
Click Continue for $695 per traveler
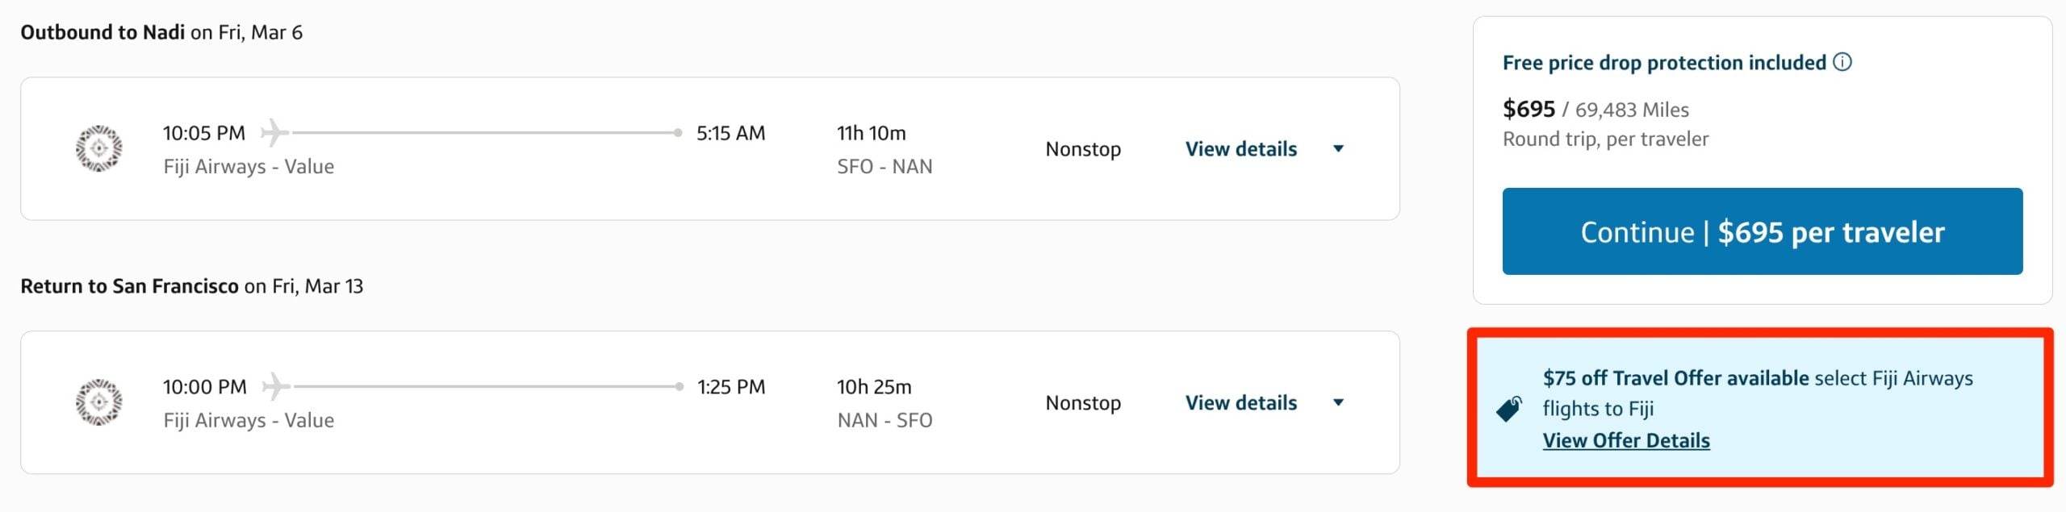[1761, 231]
